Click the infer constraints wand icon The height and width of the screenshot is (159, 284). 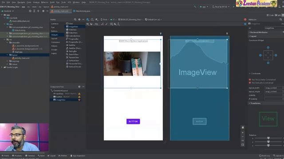[106, 24]
